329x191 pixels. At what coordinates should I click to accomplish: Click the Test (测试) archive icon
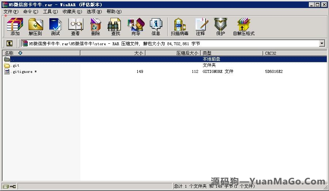(x=55, y=27)
